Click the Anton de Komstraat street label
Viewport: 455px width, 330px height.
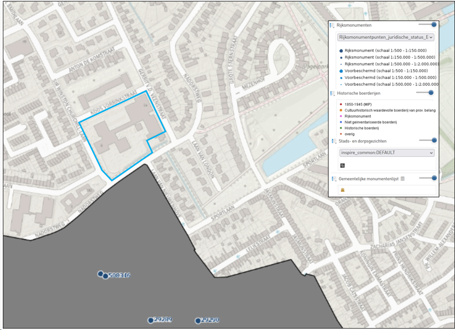click(92, 59)
